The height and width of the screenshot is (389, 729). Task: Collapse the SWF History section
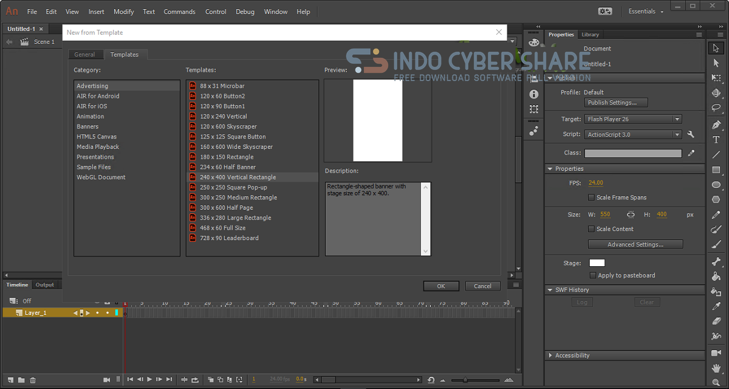(550, 290)
